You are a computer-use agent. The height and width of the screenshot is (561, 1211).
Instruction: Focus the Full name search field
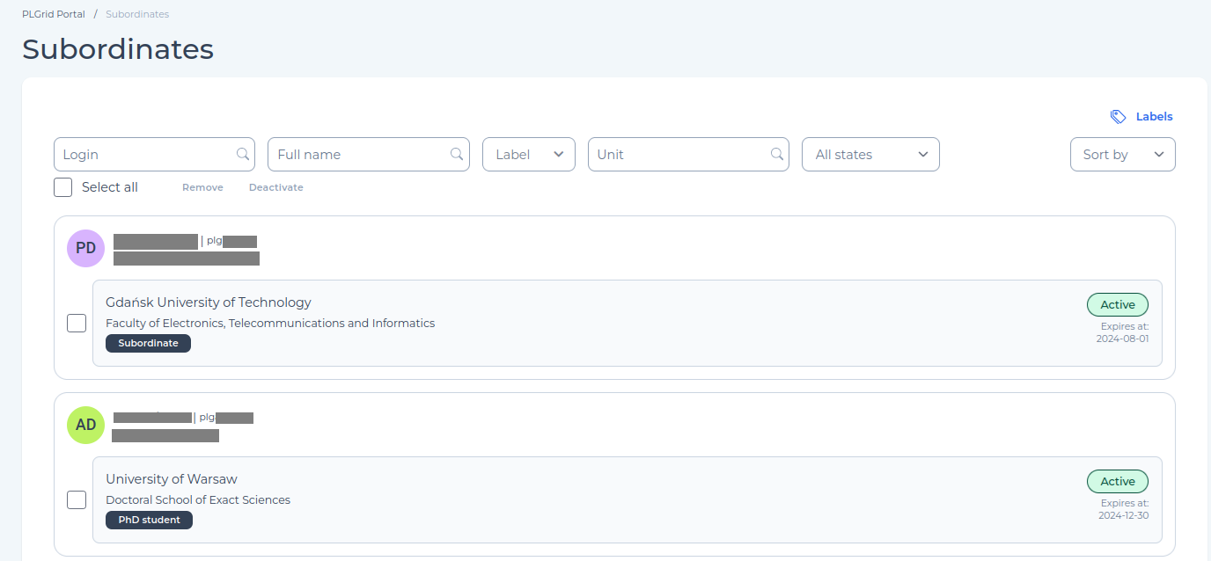(369, 154)
